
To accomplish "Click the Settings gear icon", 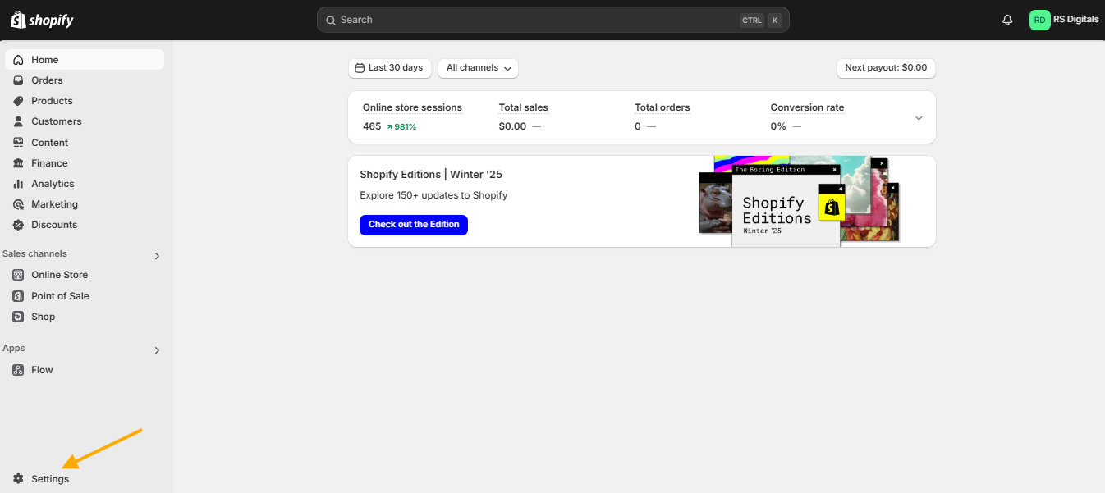I will (18, 479).
